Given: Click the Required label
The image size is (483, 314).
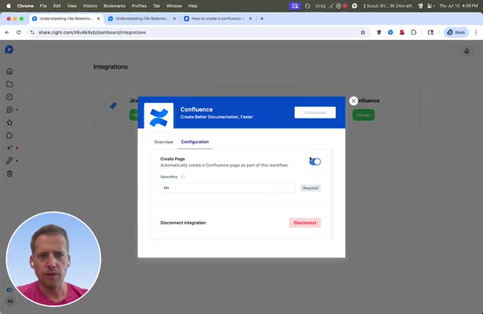Looking at the screenshot, I should [x=310, y=188].
